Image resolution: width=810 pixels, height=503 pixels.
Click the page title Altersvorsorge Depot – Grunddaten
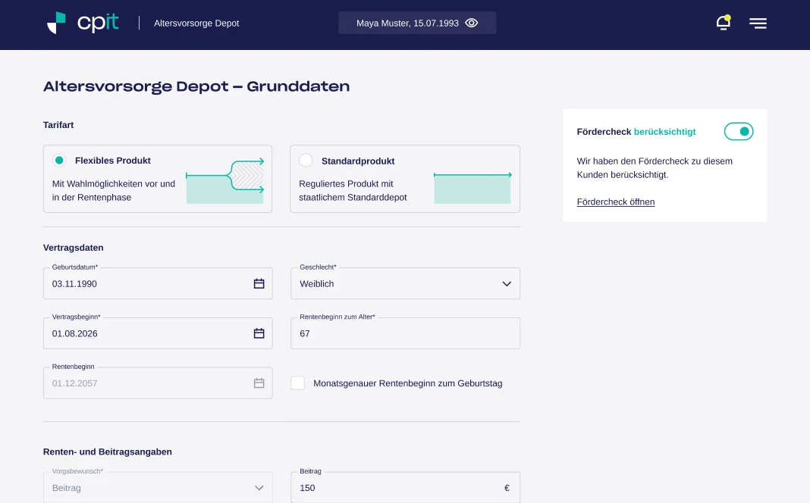pyautogui.click(x=196, y=86)
